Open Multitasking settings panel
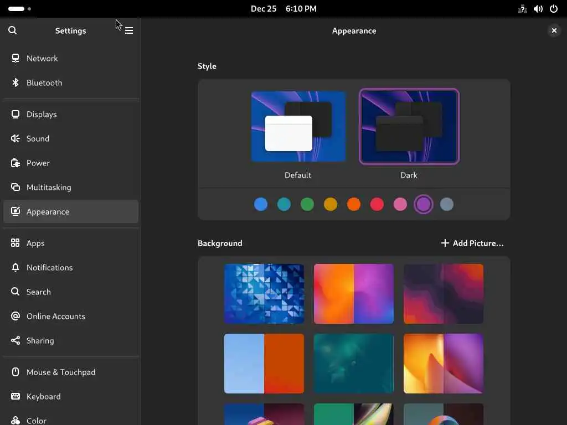This screenshot has height=425, width=567. point(71,187)
